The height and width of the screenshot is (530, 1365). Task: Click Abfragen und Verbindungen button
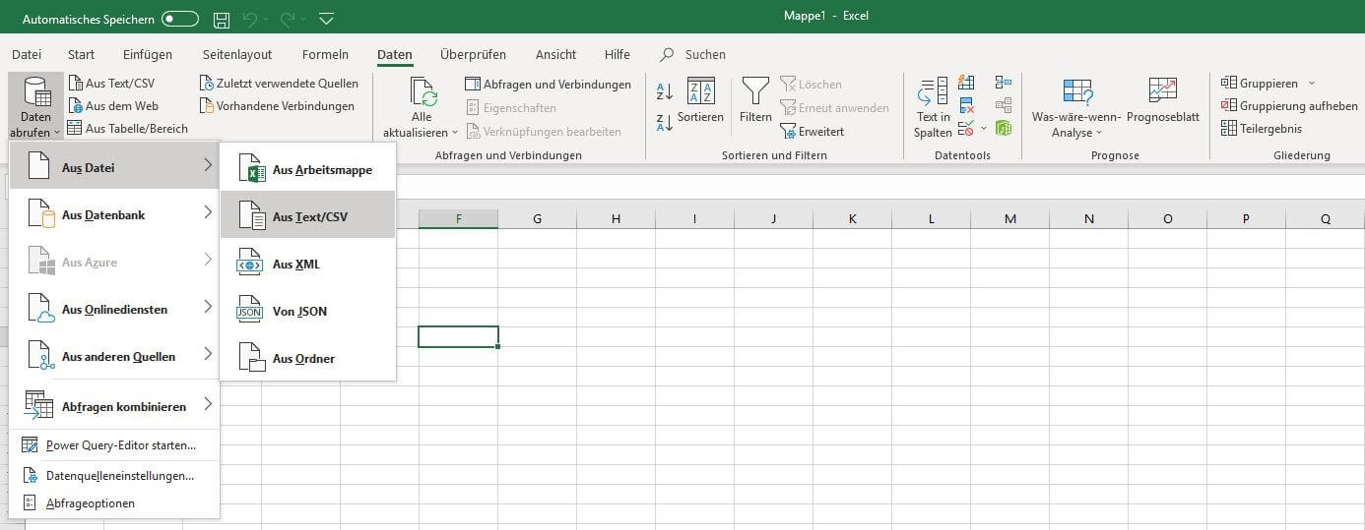[x=548, y=84]
